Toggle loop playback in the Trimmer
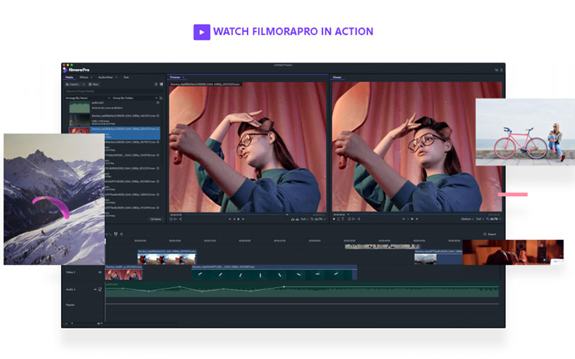Image resolution: width=575 pixels, height=359 pixels. [x=171, y=219]
